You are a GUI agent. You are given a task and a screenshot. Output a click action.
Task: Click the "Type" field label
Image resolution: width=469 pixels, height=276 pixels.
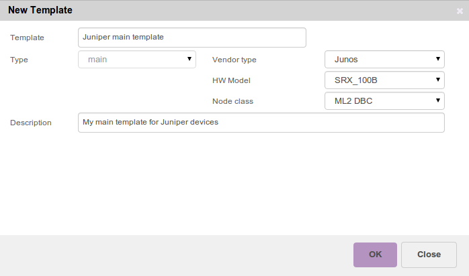click(19, 60)
